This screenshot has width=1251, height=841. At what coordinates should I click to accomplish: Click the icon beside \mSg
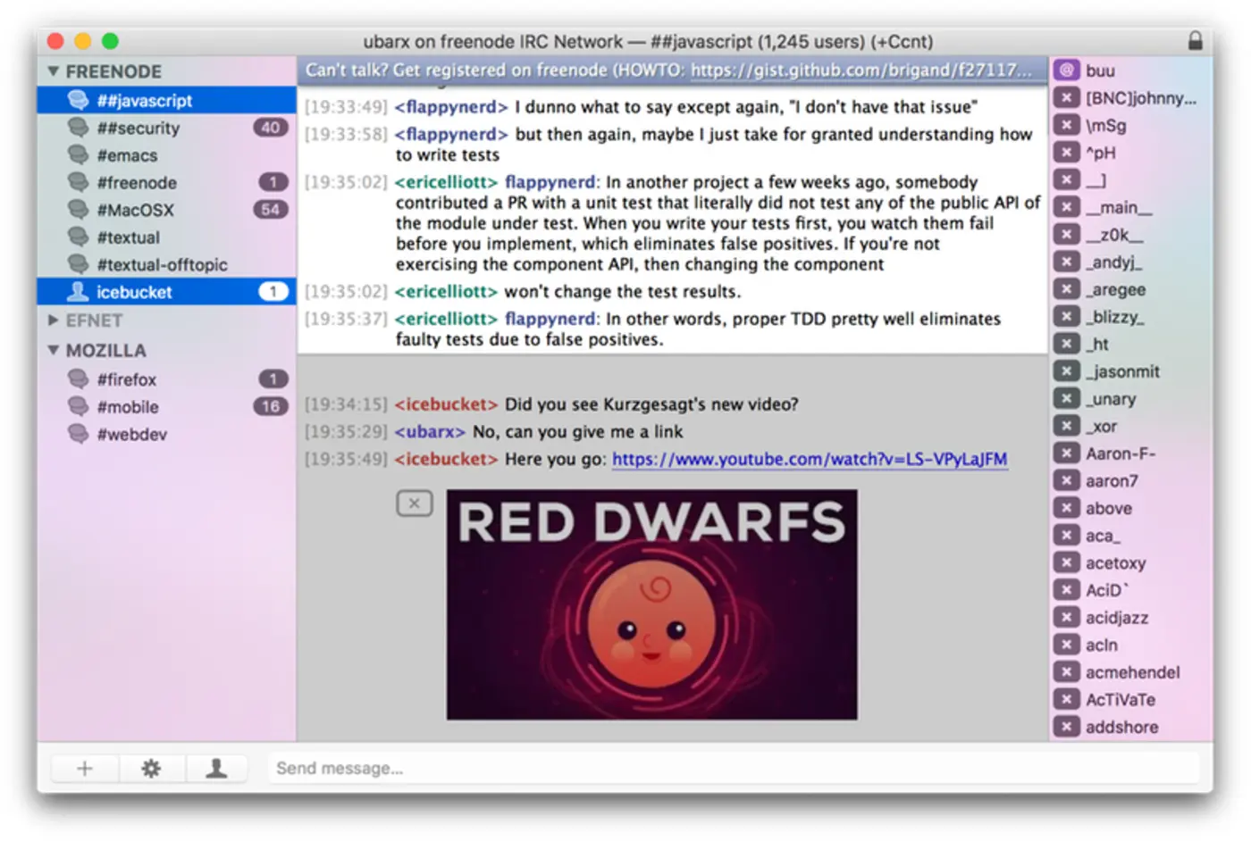(1066, 125)
